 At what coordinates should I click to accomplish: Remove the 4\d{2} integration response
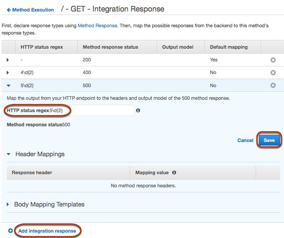point(273,73)
